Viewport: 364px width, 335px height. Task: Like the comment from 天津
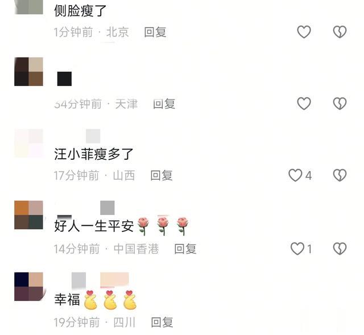(x=304, y=104)
